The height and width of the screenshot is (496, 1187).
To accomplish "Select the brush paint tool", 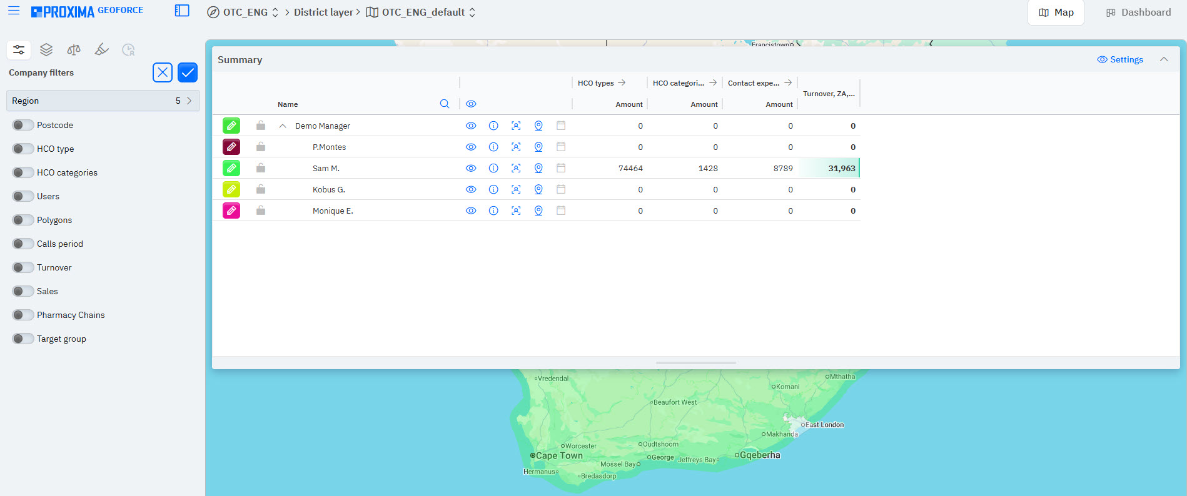I will click(101, 50).
